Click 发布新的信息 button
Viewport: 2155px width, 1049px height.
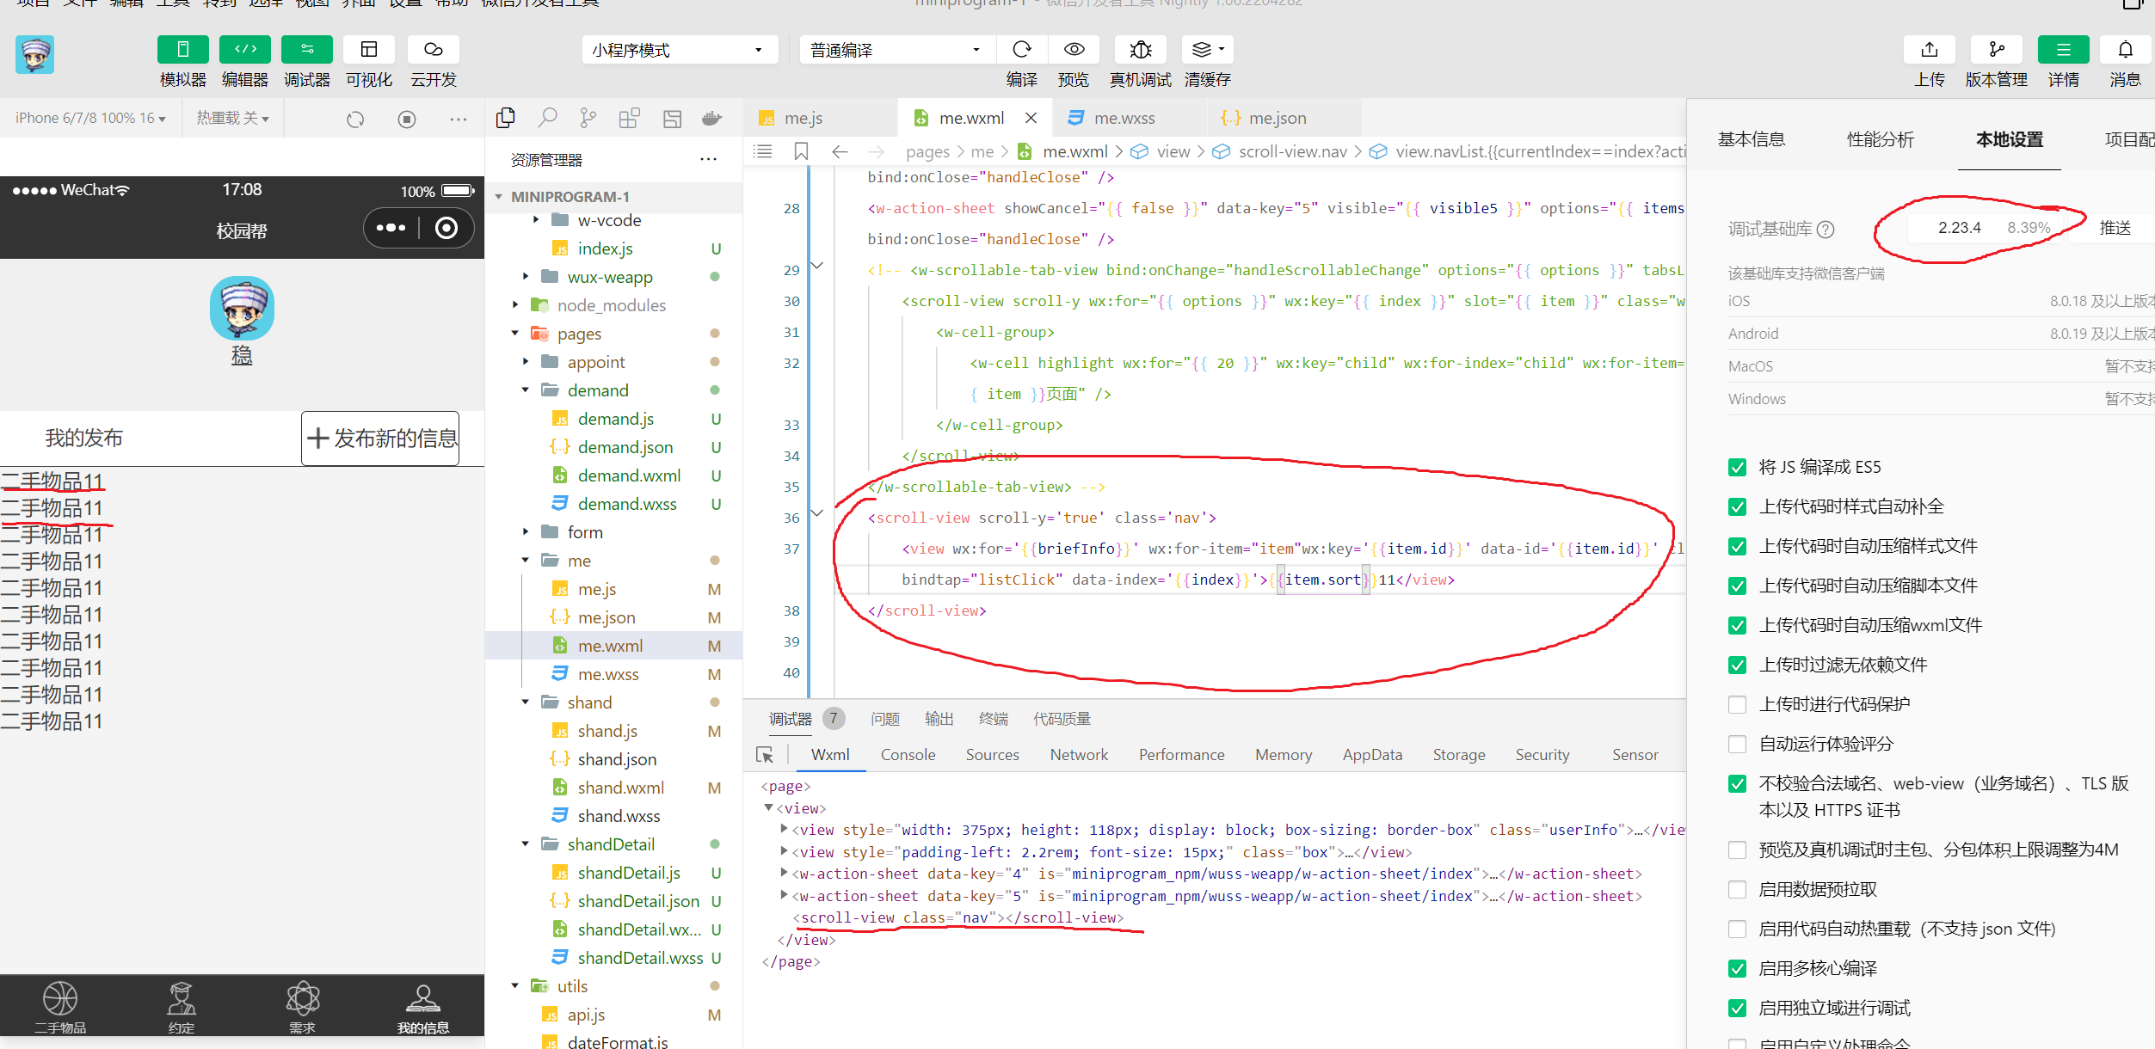381,439
